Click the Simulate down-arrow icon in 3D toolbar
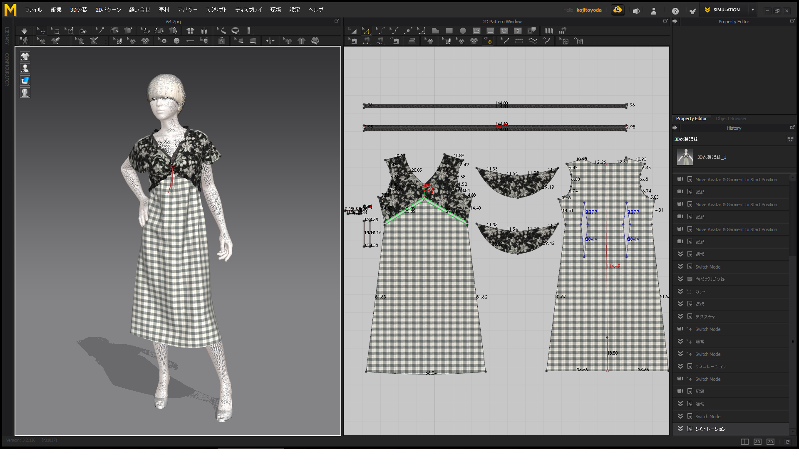 [24, 31]
